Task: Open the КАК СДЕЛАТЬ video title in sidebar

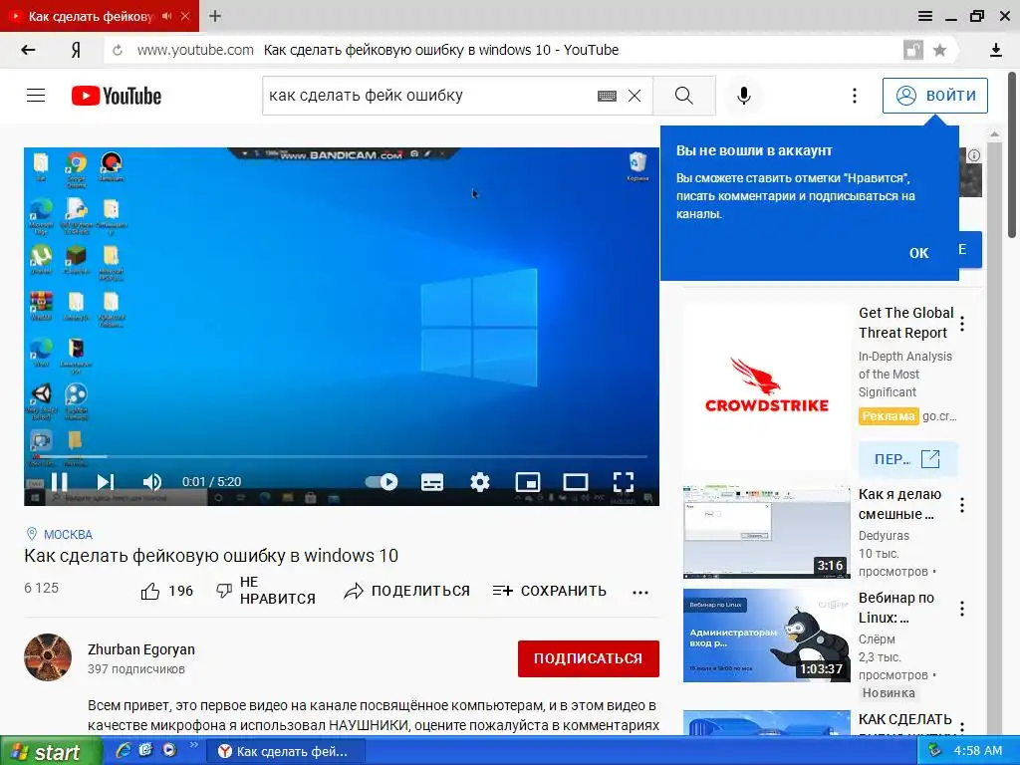Action: 904,719
